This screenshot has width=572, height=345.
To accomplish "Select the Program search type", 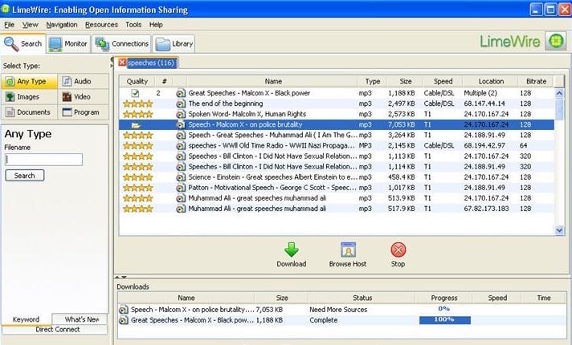I will 84,112.
